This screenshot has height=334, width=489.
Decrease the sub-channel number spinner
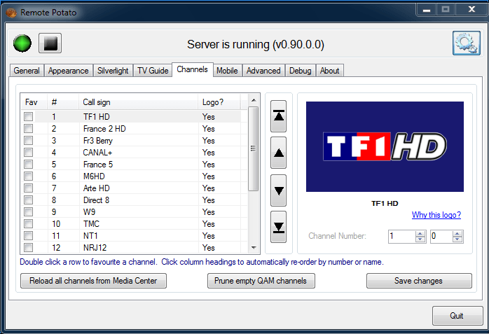[x=457, y=239]
